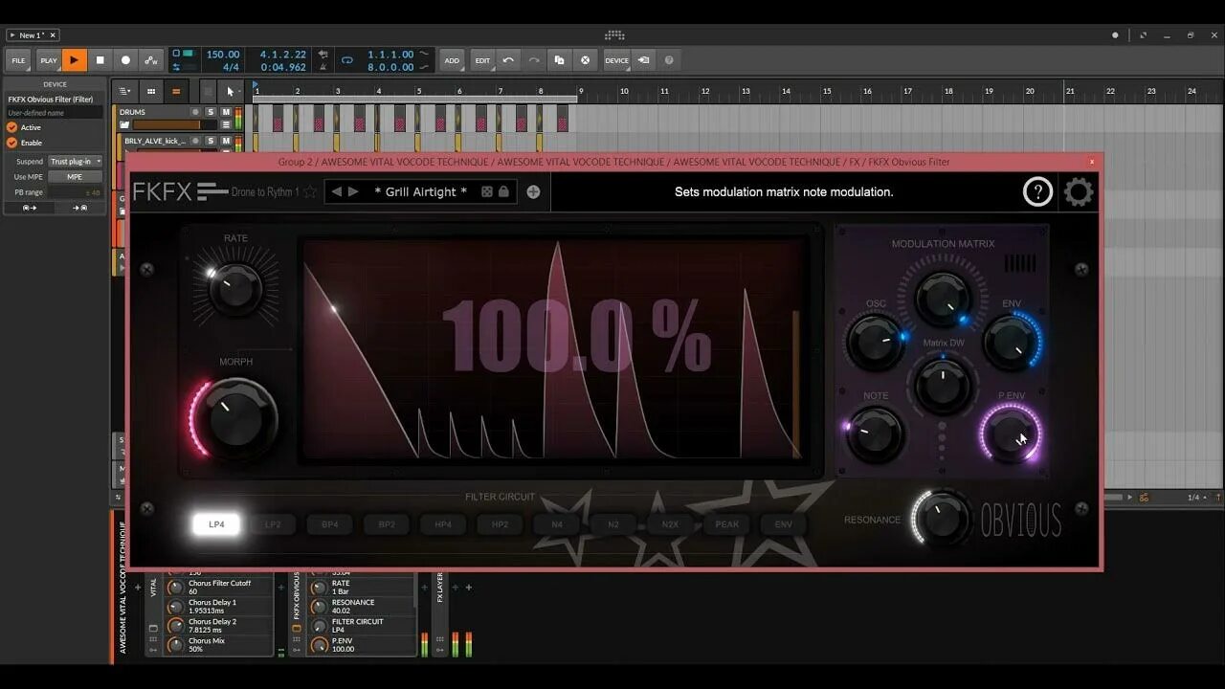
Task: Click the OSC modulation knob
Action: point(875,344)
